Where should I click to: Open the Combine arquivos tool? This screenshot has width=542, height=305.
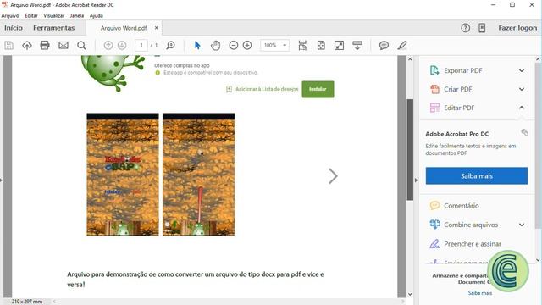[x=471, y=225]
